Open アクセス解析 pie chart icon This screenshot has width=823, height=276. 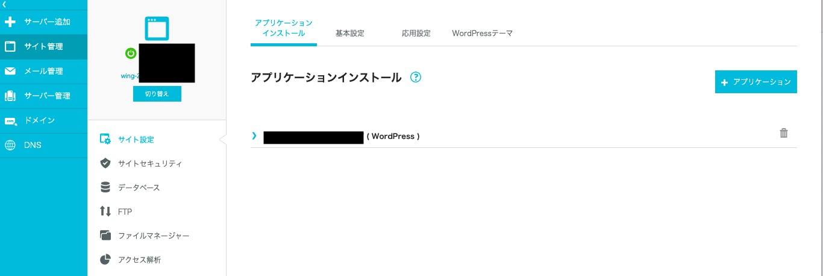pos(105,260)
